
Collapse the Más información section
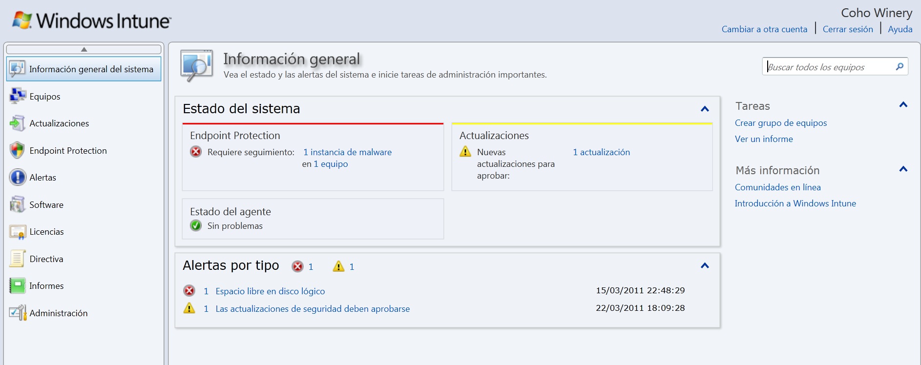pyautogui.click(x=903, y=169)
